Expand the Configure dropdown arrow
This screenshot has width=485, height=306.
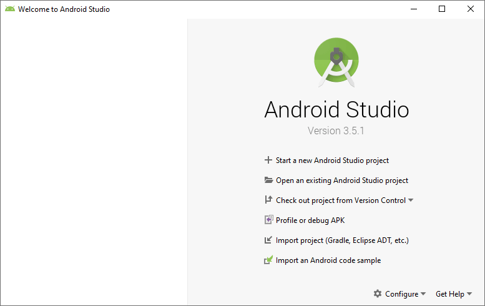(x=423, y=294)
